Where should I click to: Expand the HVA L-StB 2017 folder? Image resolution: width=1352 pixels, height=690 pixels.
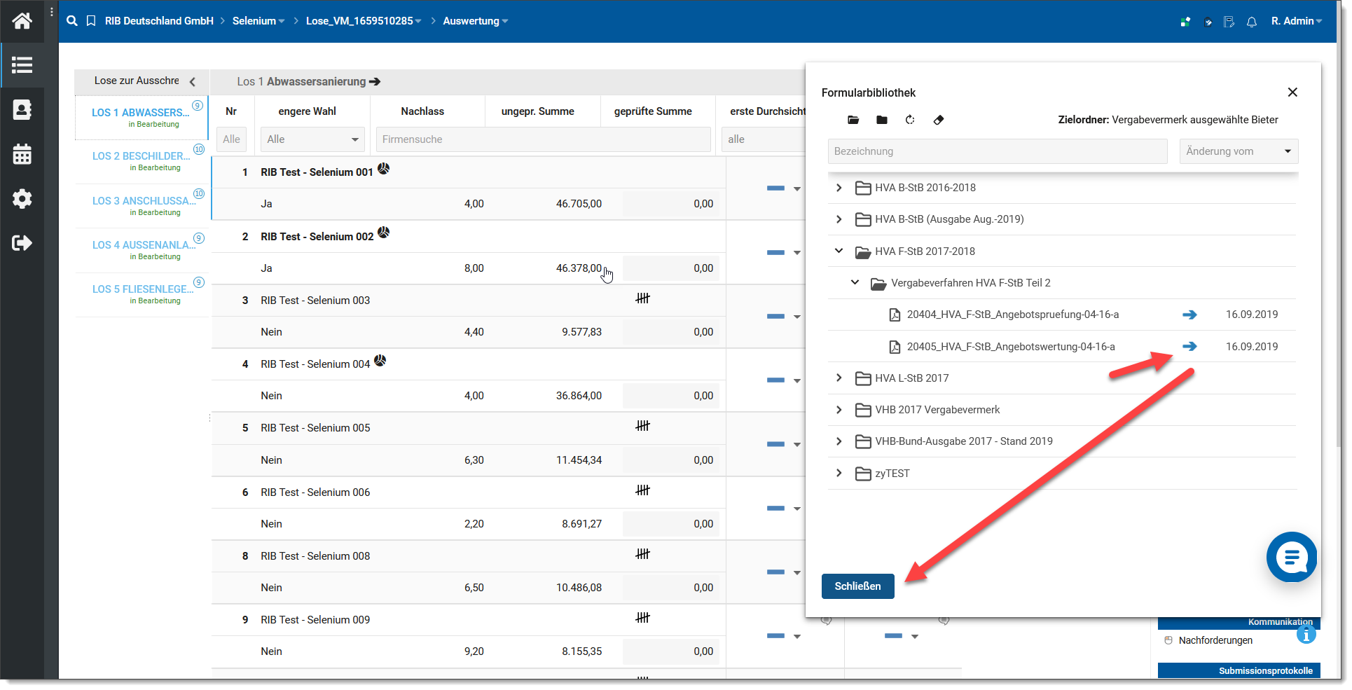pos(839,378)
